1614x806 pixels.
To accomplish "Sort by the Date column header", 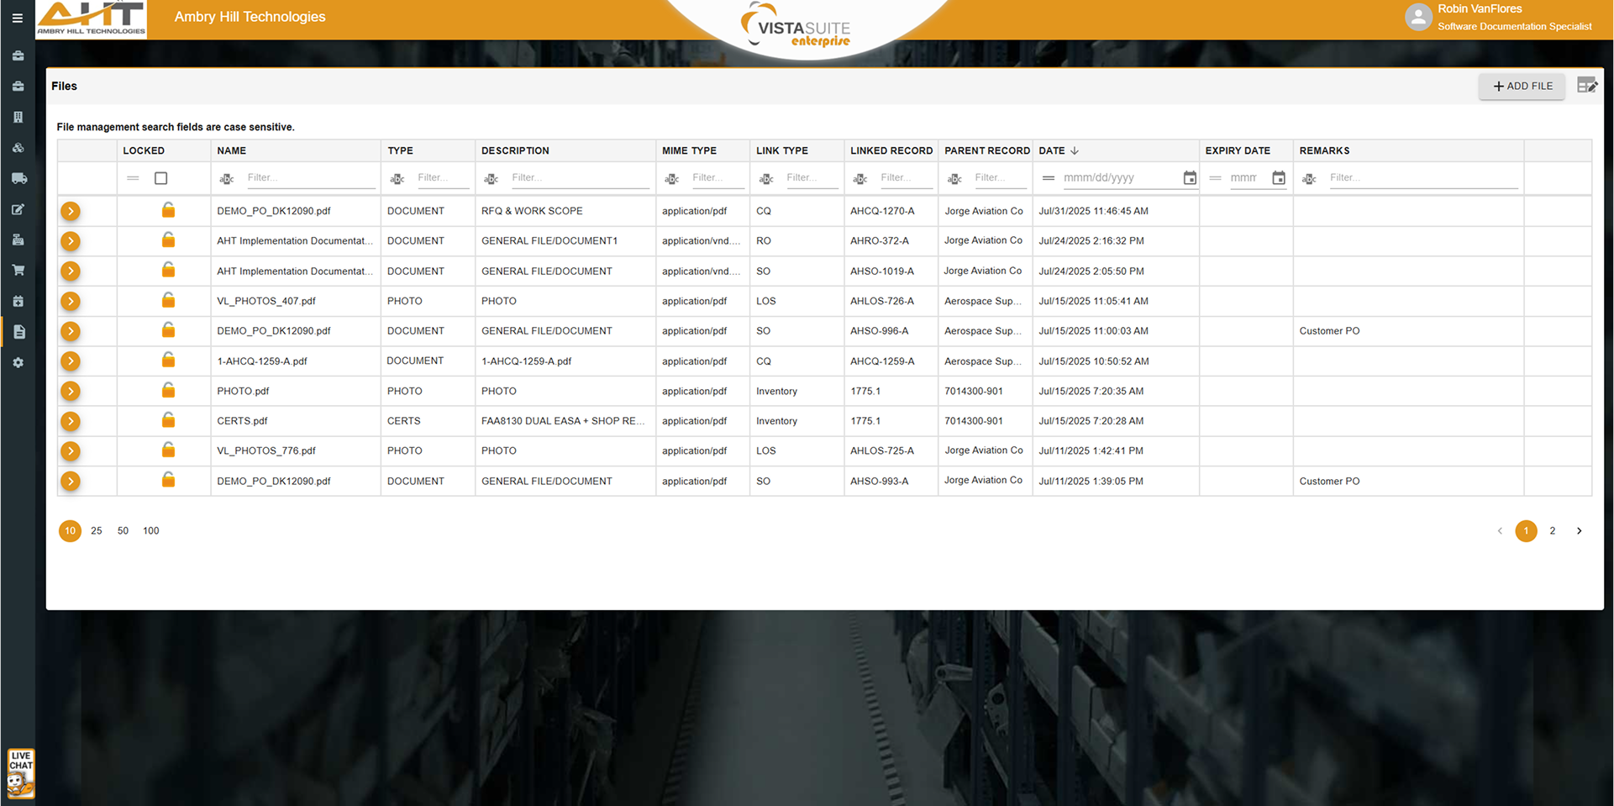I will [x=1052, y=150].
